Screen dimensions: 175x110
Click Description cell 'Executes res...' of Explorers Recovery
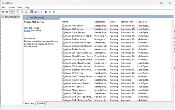click(101, 70)
